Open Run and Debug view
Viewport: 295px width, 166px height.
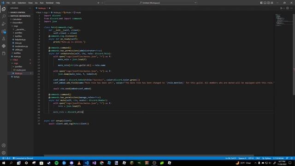(4, 24)
